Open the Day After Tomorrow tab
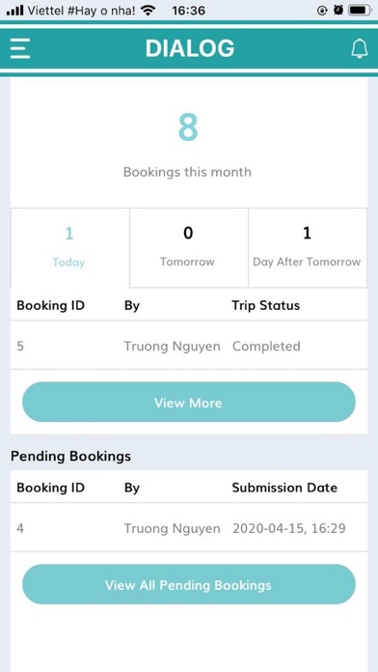This screenshot has width=378, height=672. (x=308, y=248)
